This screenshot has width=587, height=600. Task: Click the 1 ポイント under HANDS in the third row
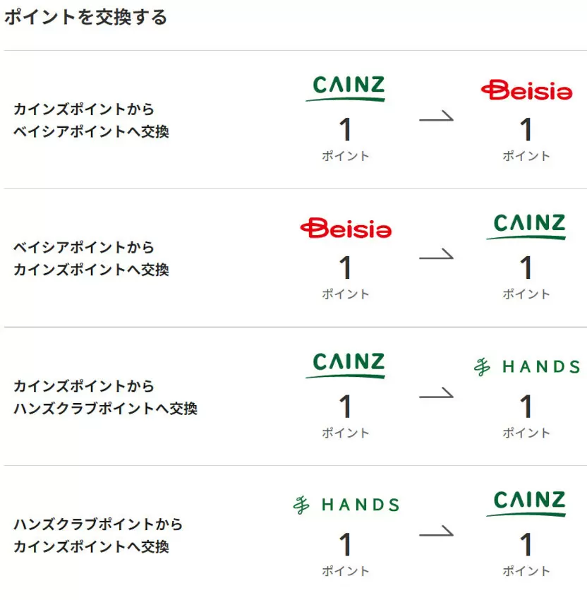[526, 416]
